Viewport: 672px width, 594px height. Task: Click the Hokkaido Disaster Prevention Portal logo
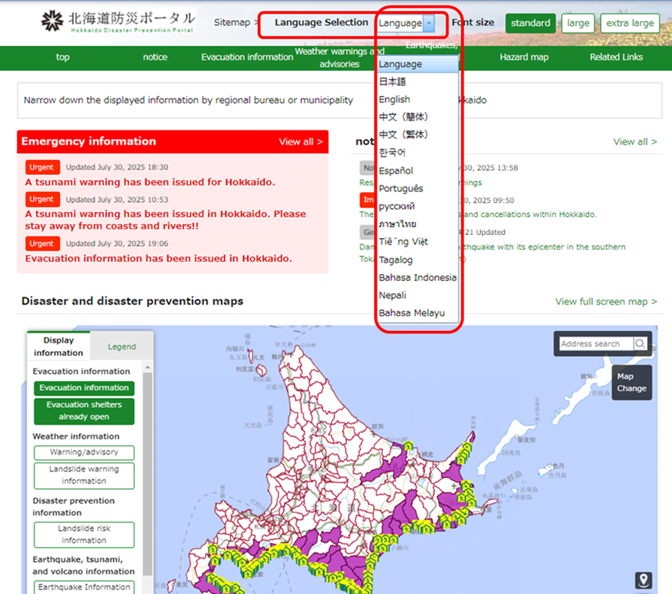click(117, 23)
